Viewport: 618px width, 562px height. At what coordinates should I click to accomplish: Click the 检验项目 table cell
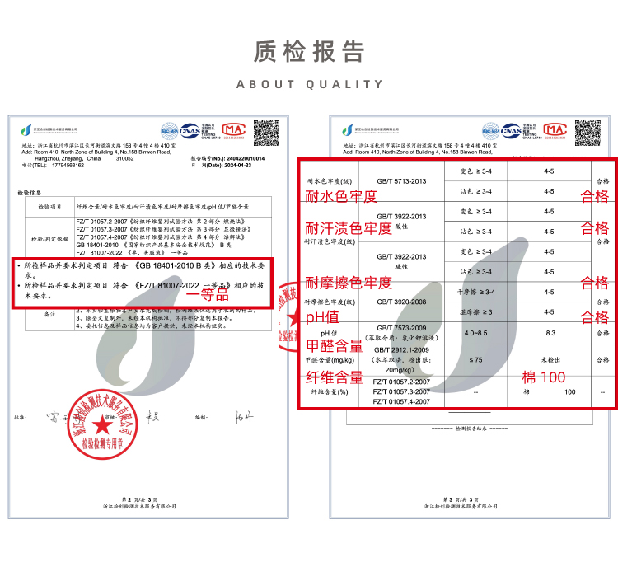click(x=49, y=207)
